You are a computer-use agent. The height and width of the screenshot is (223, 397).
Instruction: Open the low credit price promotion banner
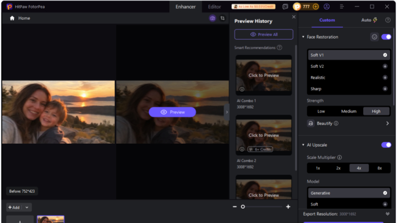pyautogui.click(x=254, y=6)
